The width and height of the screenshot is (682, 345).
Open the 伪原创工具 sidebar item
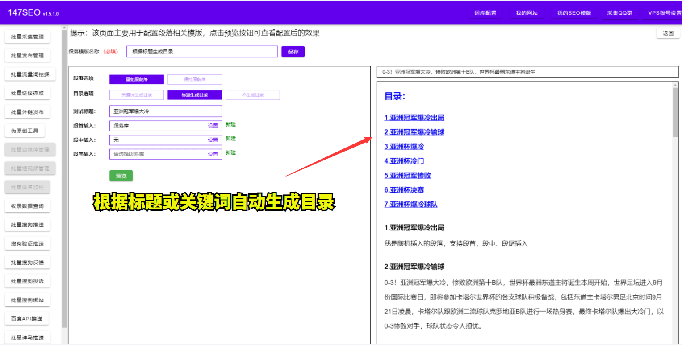point(25,131)
